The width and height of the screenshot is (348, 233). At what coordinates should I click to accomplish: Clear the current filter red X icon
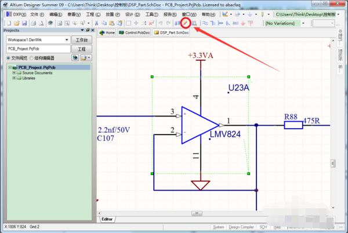click(x=151, y=23)
